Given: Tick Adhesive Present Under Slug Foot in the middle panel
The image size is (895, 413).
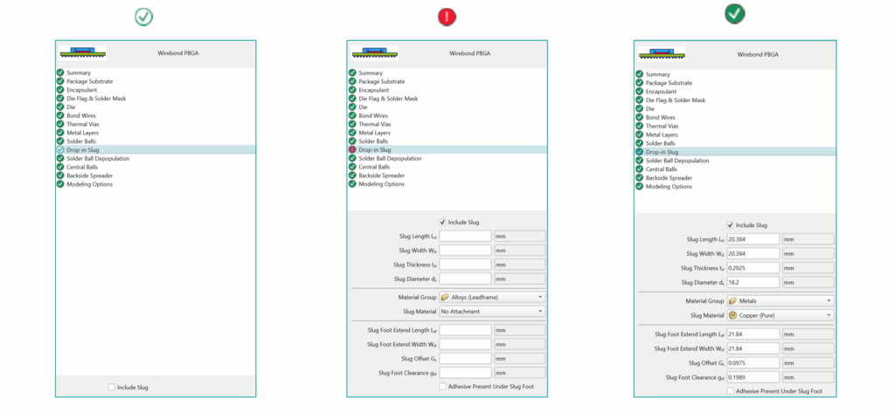Looking at the screenshot, I should click(x=442, y=386).
